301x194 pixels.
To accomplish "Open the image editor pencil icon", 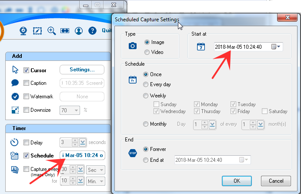I will [38, 30].
